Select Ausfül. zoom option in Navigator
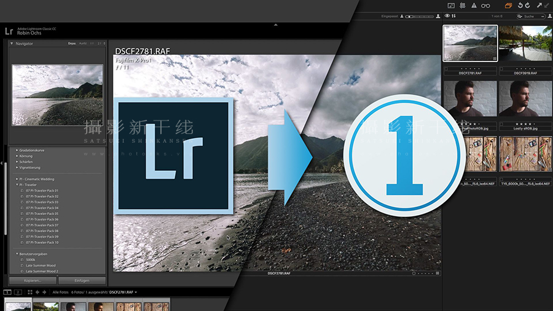The image size is (553, 311). click(x=83, y=44)
